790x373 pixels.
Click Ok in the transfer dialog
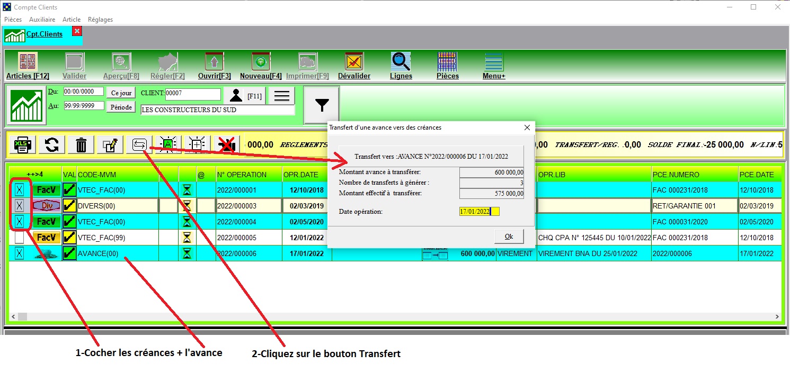[509, 236]
